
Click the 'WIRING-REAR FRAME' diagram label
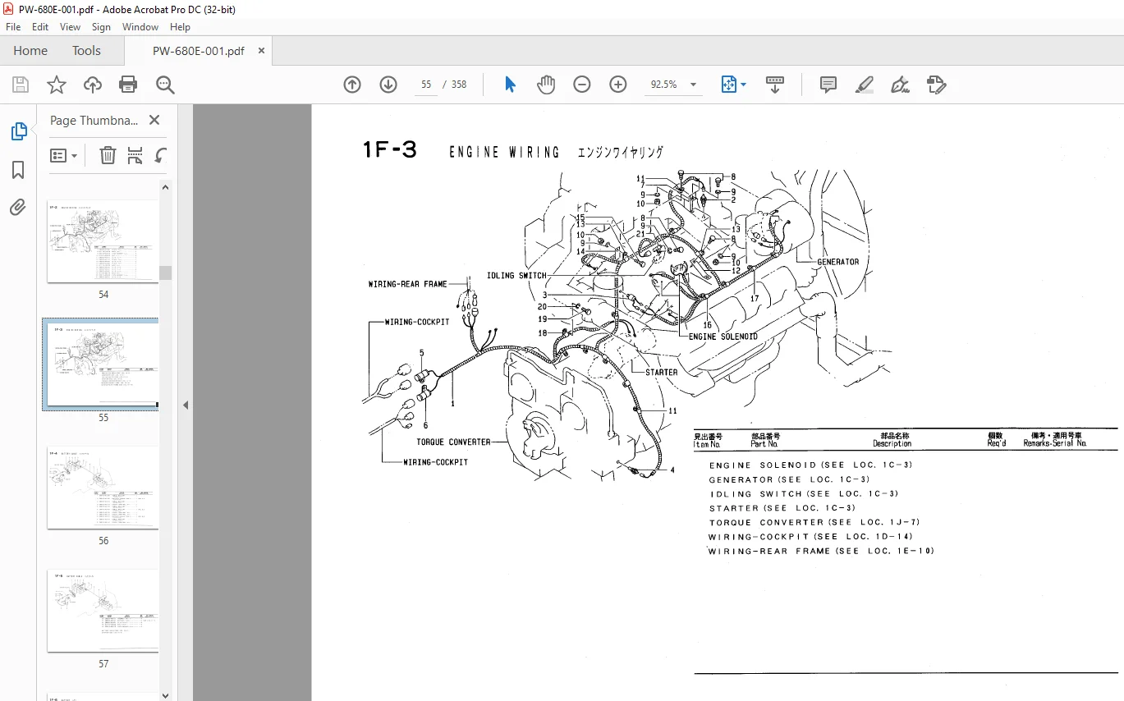point(407,285)
